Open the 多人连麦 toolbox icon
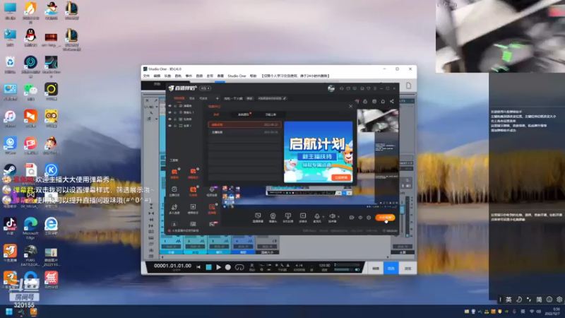This screenshot has height=318, width=565. [174, 208]
